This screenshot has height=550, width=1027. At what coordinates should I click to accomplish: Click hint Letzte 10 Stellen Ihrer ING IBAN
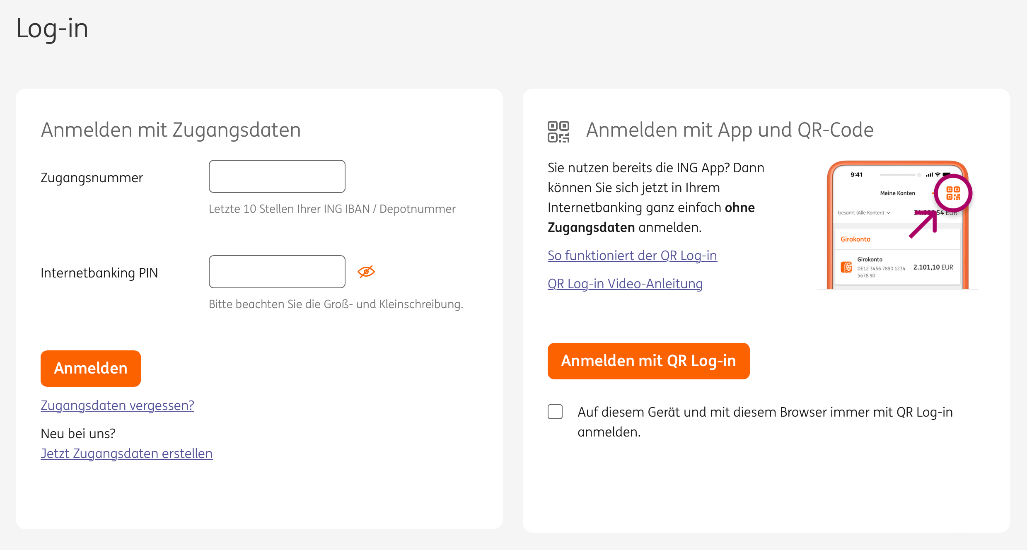tap(332, 209)
